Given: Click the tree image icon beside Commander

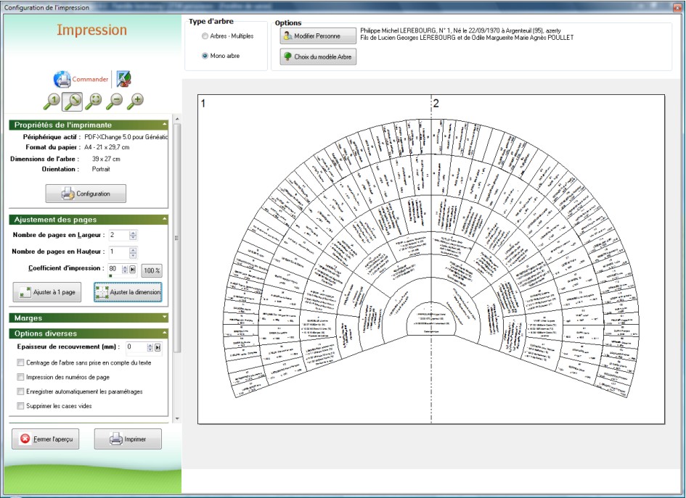Looking at the screenshot, I should (x=124, y=79).
